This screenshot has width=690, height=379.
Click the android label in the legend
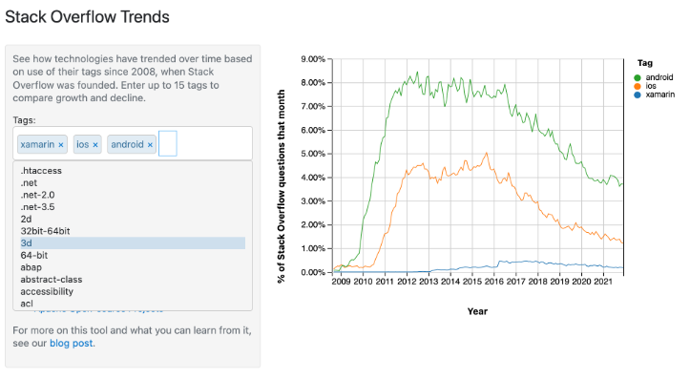[659, 77]
